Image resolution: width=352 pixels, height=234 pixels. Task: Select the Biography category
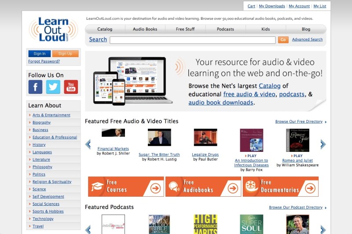pos(41,122)
